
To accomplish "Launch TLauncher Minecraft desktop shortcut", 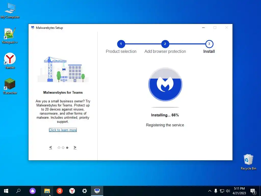I will tap(10, 86).
